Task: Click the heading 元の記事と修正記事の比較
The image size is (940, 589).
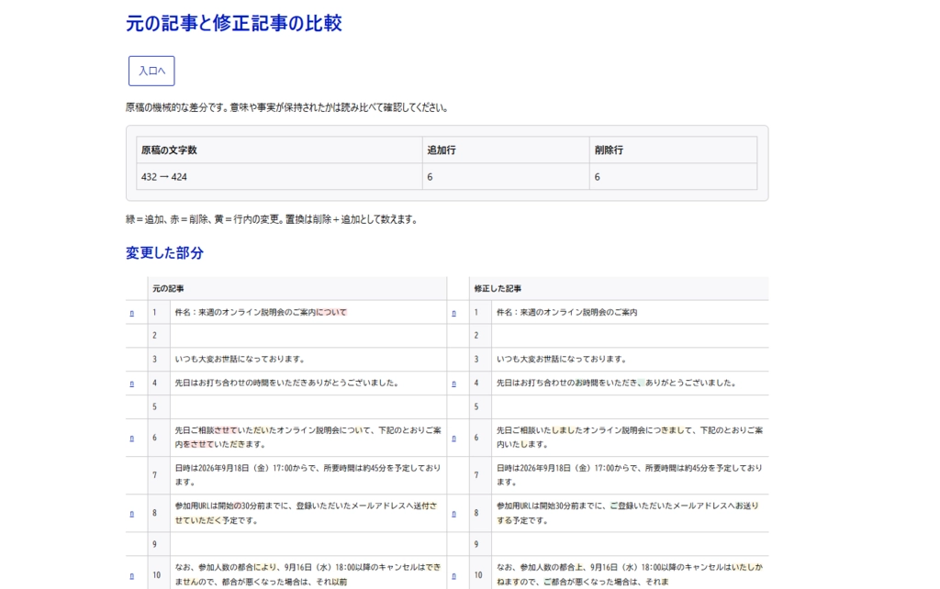Action: [234, 23]
